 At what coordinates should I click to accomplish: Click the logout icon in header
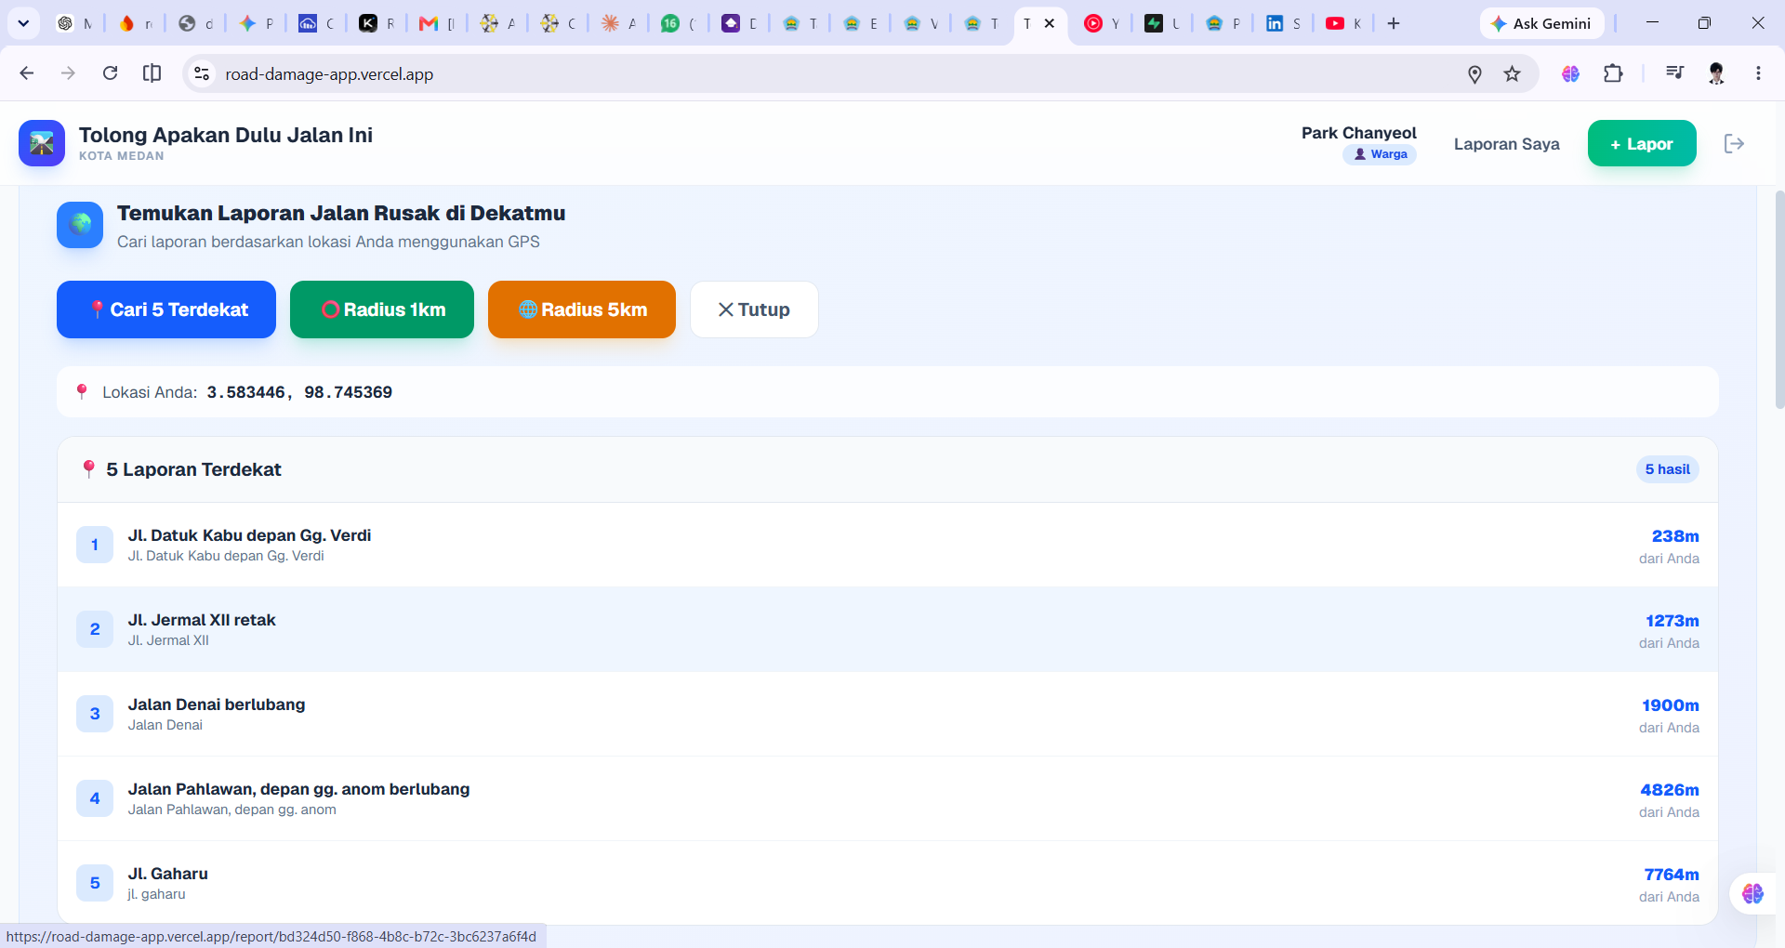coord(1734,143)
